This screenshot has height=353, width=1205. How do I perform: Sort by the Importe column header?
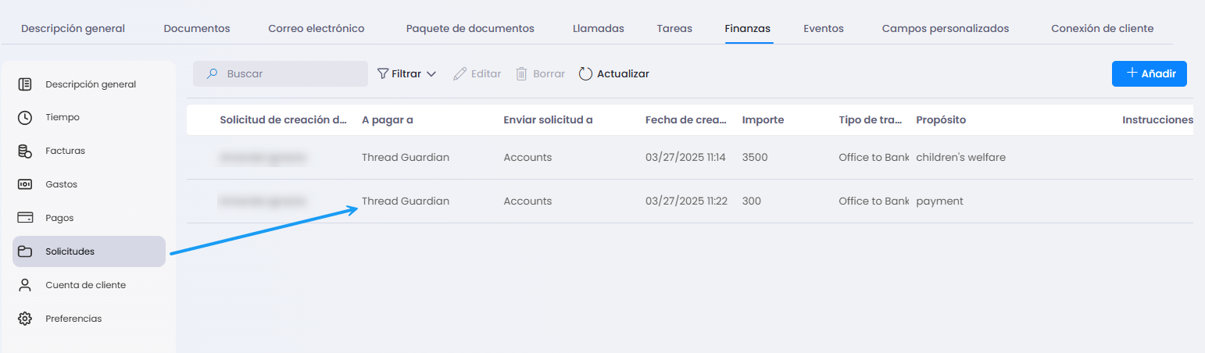(x=763, y=120)
